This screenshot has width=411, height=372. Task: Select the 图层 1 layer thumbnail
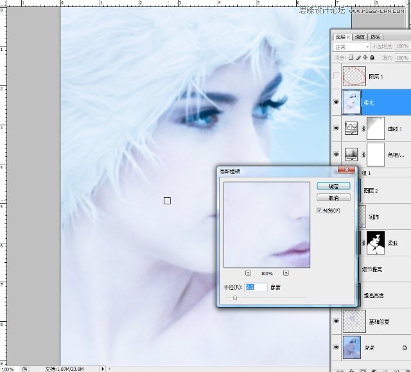(354, 76)
